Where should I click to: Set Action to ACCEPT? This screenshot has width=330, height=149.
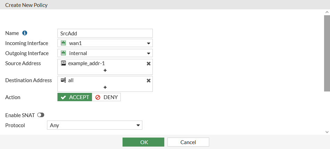point(75,97)
